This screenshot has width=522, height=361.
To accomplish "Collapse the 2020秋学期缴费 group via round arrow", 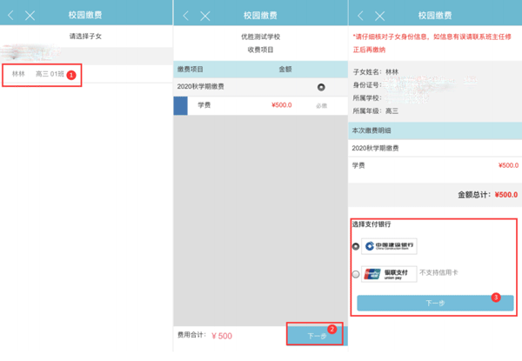I will click(x=321, y=87).
